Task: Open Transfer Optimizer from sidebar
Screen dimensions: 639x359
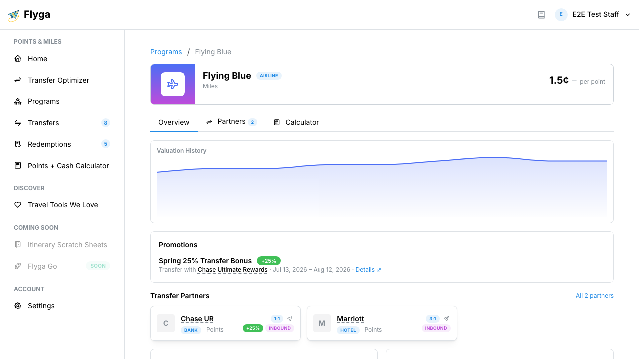Action: [x=62, y=80]
